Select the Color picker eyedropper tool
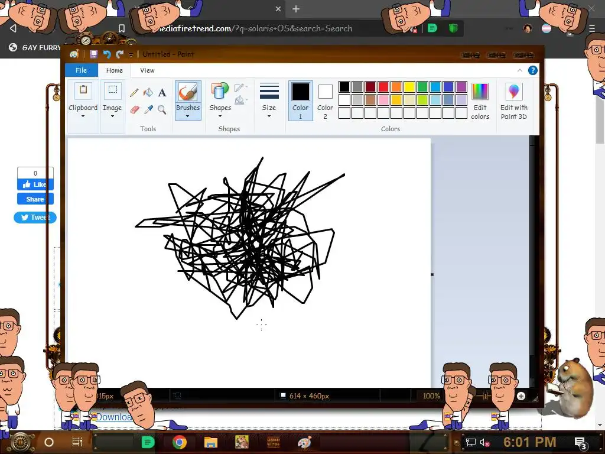605x454 pixels. [x=148, y=109]
